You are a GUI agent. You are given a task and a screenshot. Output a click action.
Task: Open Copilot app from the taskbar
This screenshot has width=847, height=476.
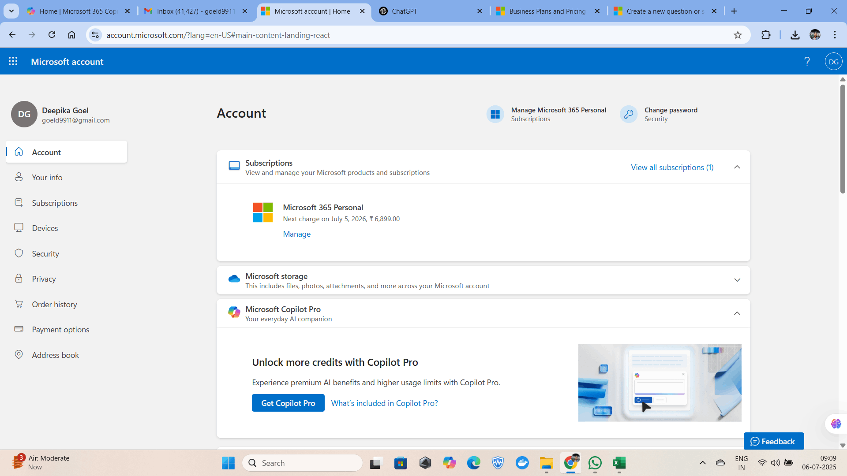click(x=449, y=463)
